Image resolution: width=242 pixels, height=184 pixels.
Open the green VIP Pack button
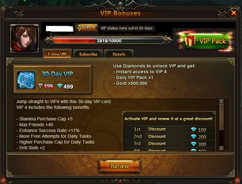[206, 41]
